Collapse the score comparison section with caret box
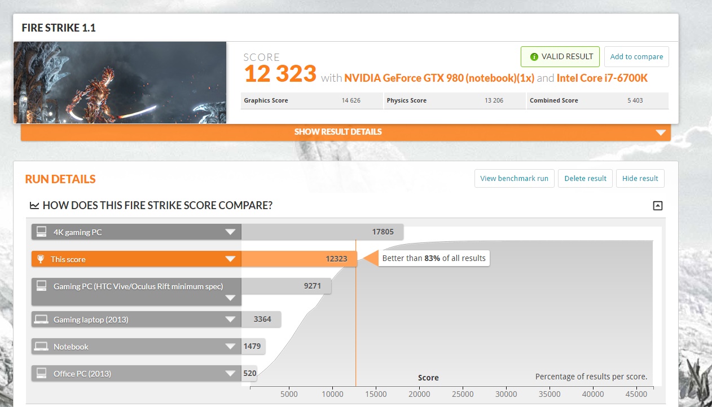712x407 pixels. [657, 206]
